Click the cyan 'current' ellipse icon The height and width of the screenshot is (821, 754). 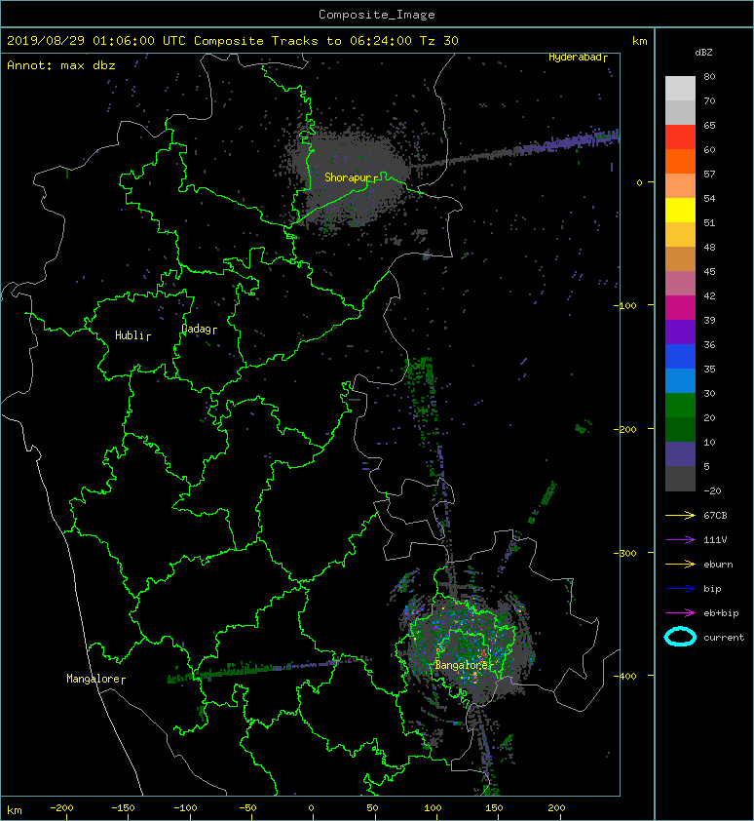click(x=680, y=638)
